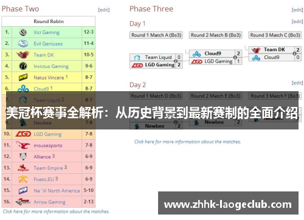
Task: Click the mousesports logo in row 11
Action: (23, 145)
